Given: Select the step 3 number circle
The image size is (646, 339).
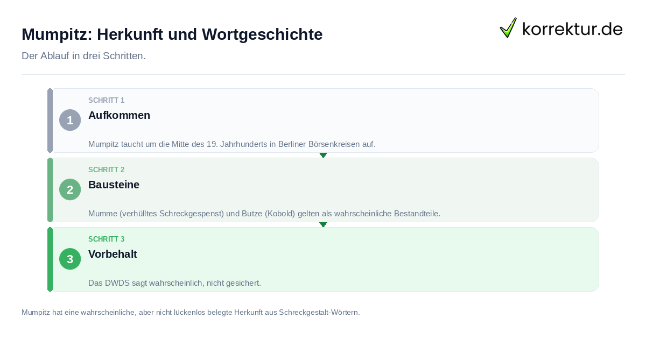Looking at the screenshot, I should pyautogui.click(x=70, y=259).
